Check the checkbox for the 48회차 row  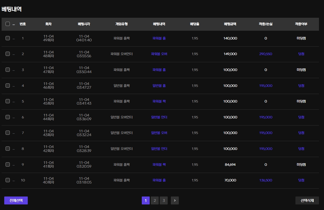[x=8, y=54]
